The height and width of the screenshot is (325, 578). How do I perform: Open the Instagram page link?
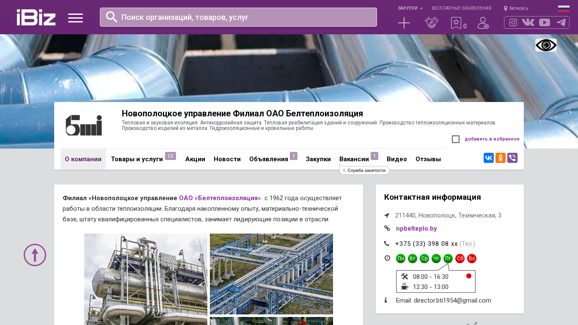(513, 22)
